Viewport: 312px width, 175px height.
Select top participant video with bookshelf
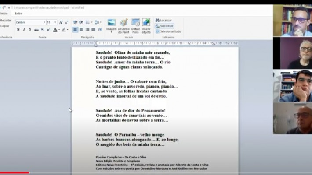point(293,21)
